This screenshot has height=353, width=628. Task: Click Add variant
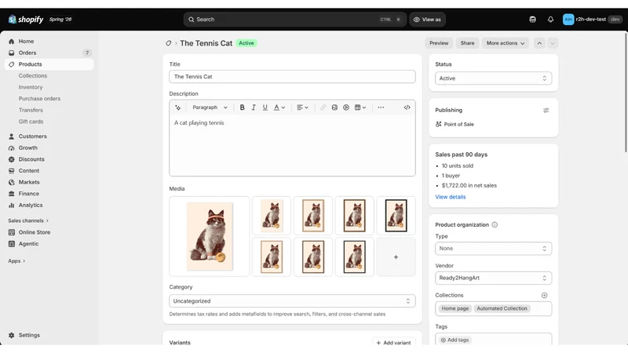click(394, 343)
